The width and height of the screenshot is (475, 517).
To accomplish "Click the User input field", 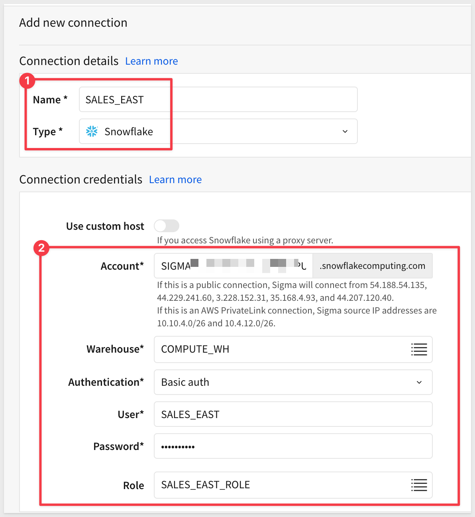I will 293,414.
